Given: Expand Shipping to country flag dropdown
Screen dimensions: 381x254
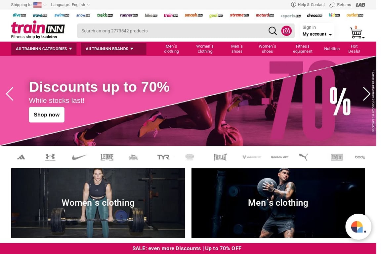Looking at the screenshot, I should tap(40, 5).
